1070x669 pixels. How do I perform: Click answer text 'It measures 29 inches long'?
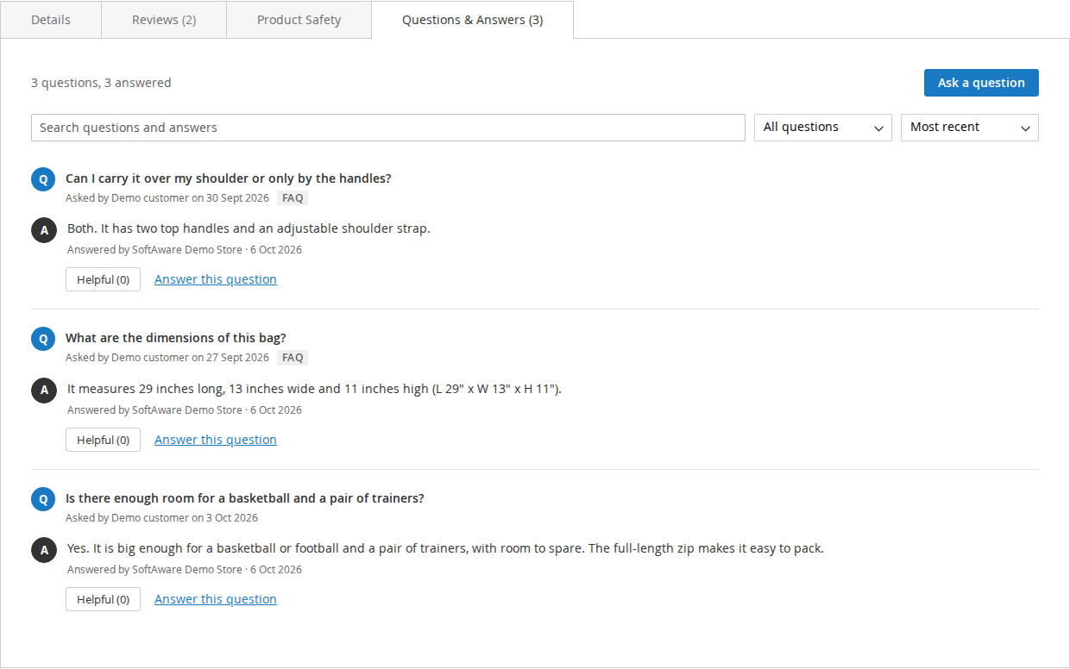point(314,389)
